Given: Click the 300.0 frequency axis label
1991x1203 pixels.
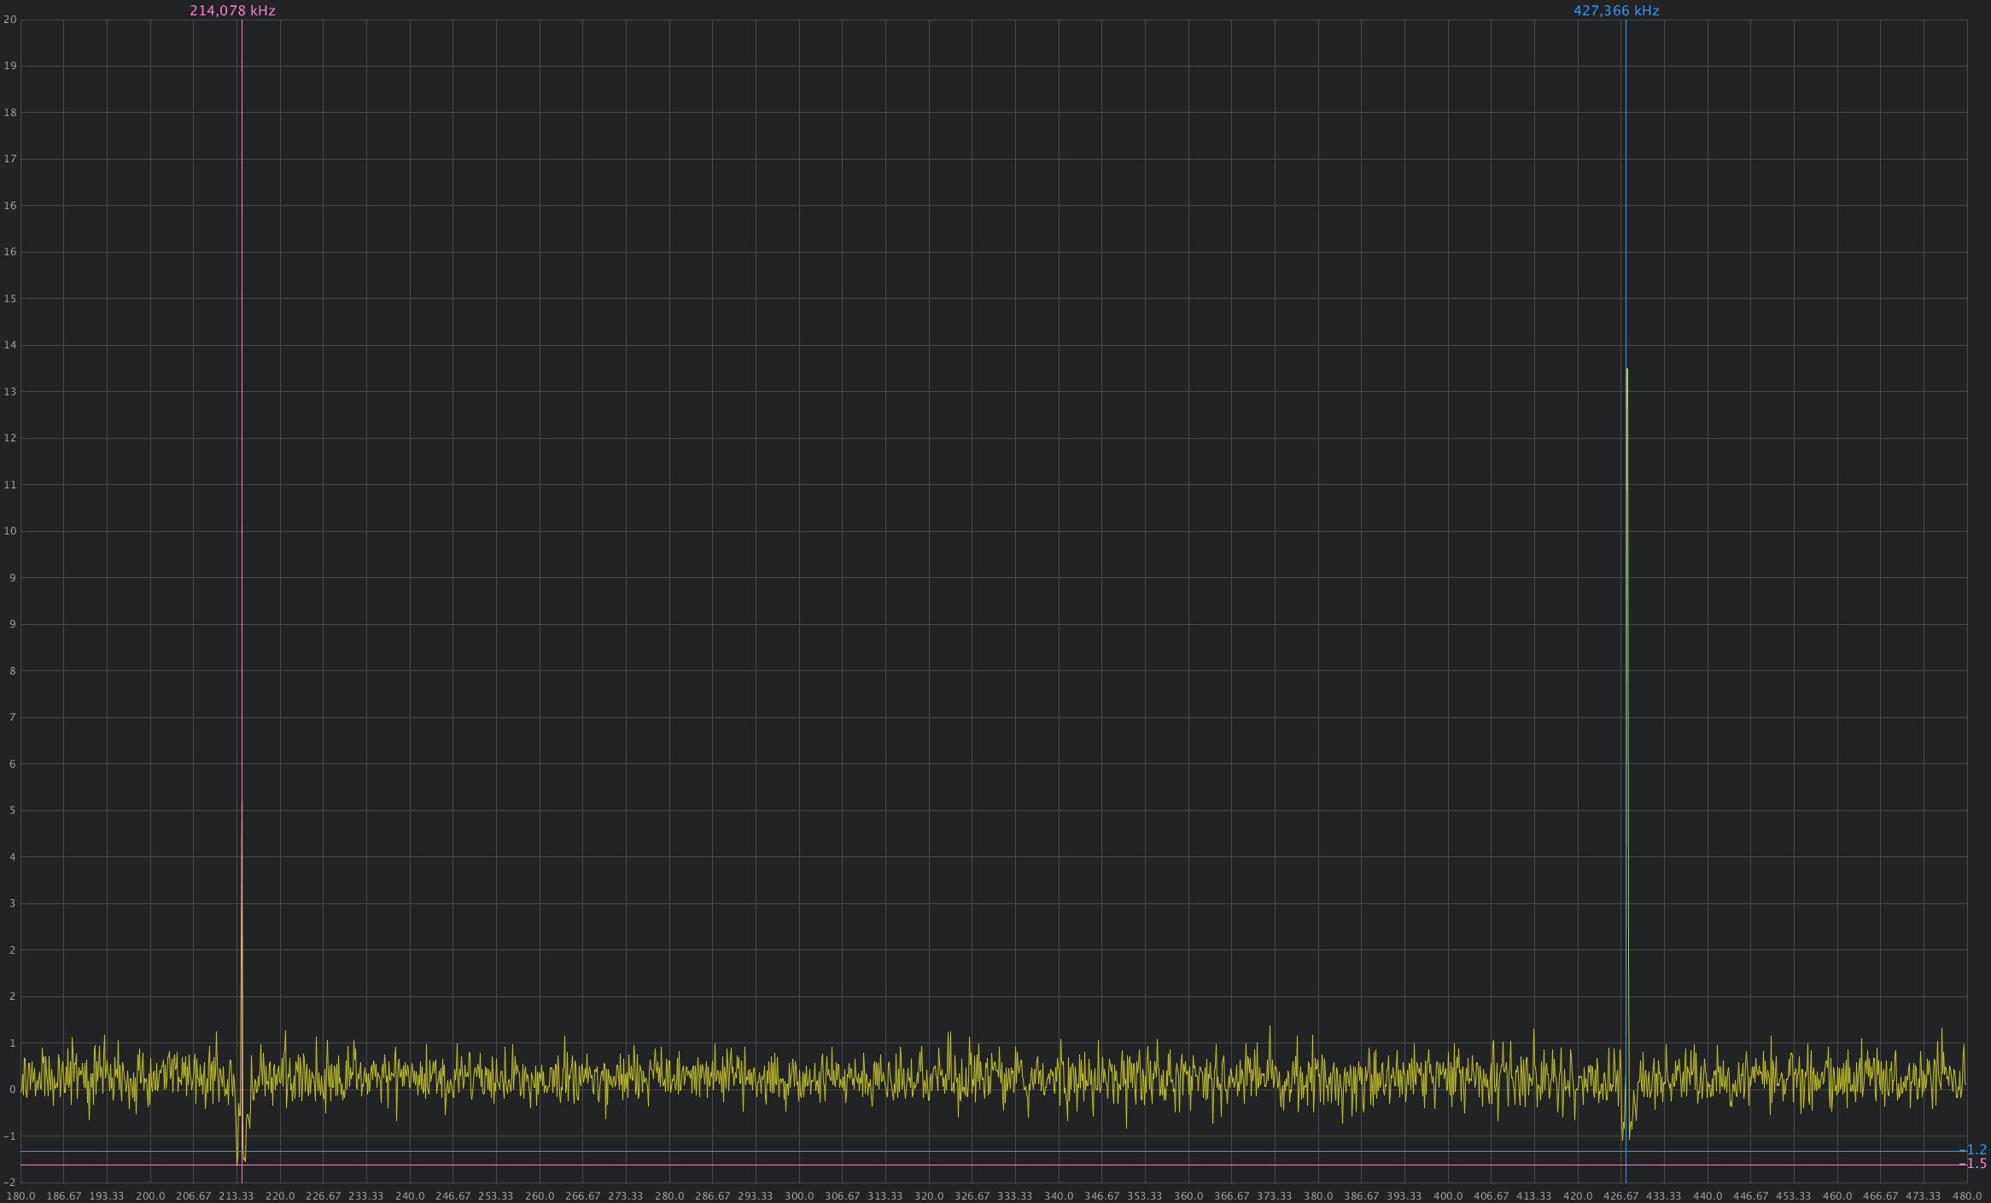Looking at the screenshot, I should 799,1196.
